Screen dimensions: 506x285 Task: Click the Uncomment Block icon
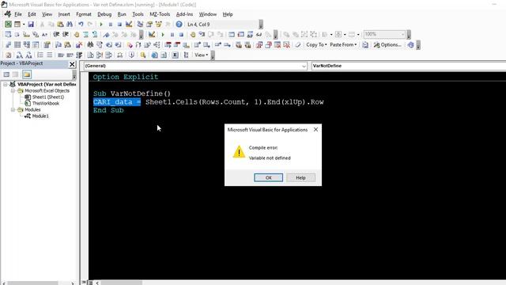[x=95, y=34]
